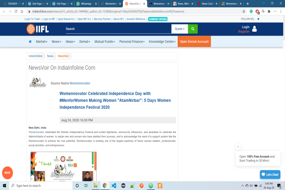285x190 pixels.
Task: Open the browser extensions puzzle icon
Action: tap(269, 11)
